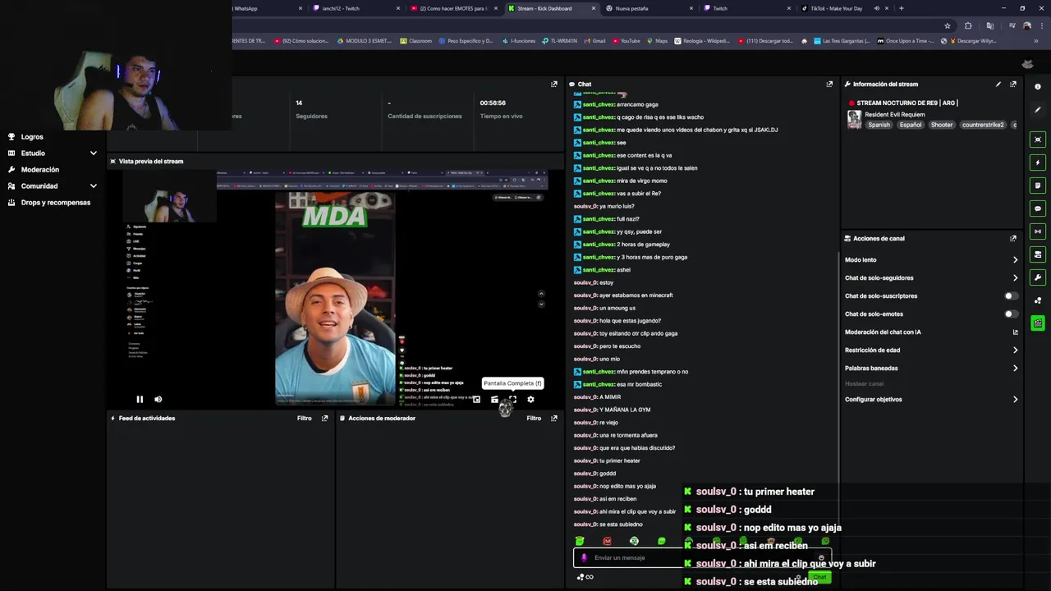Click the info icon in right sidebar
Image resolution: width=1051 pixels, height=591 pixels.
(1038, 86)
